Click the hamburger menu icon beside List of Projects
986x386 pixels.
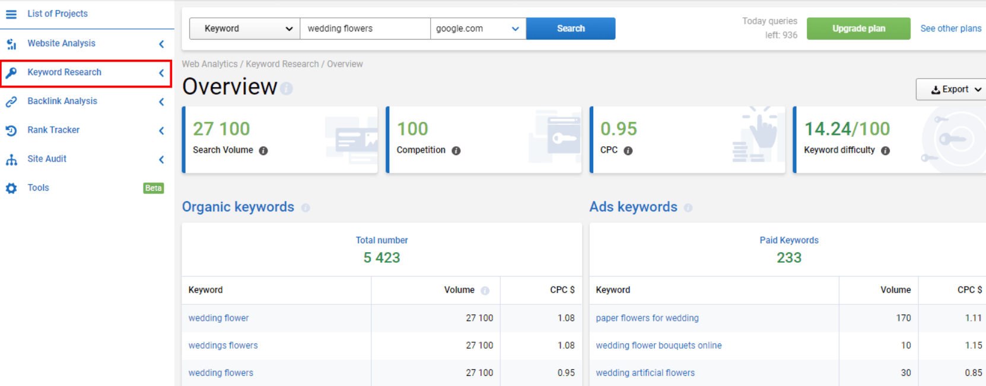point(11,14)
